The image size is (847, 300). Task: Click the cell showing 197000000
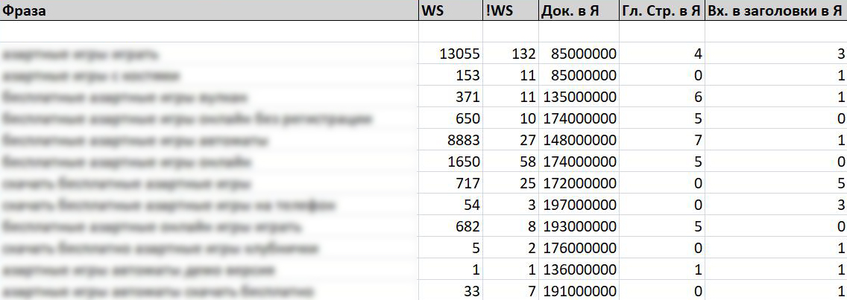coord(579,205)
